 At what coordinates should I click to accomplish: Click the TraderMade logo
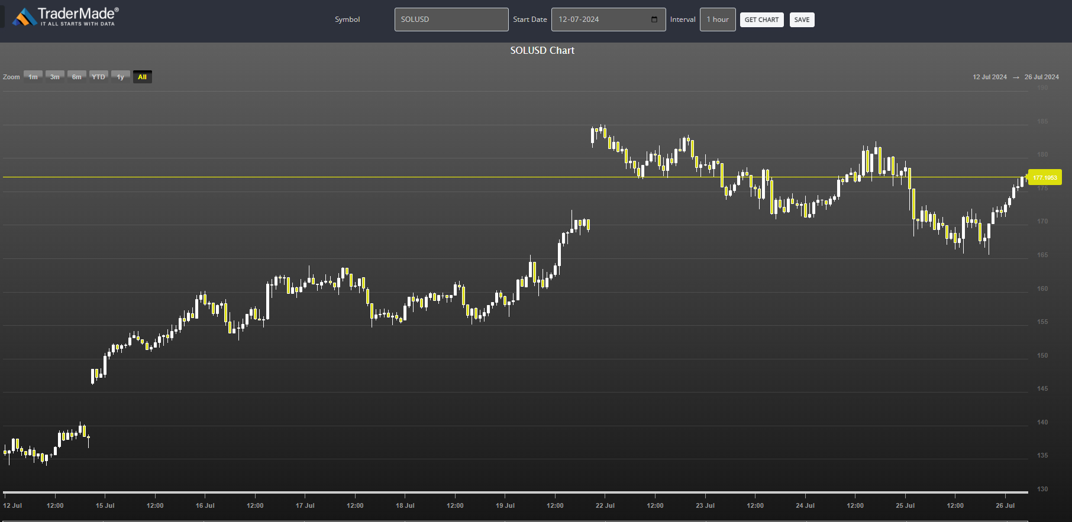tap(66, 17)
